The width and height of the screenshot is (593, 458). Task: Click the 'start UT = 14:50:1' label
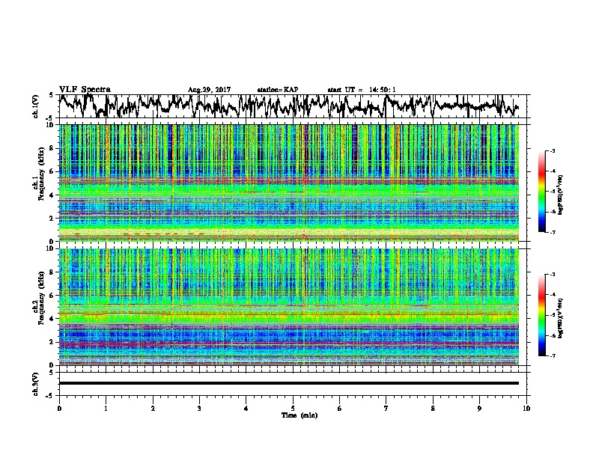click(x=362, y=90)
